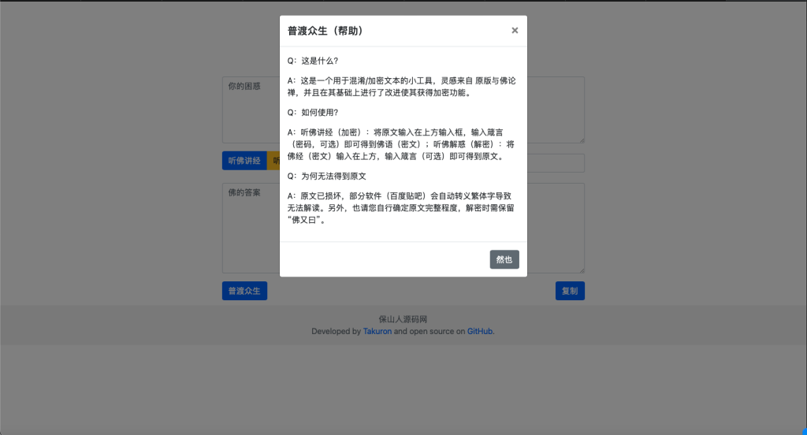The width and height of the screenshot is (807, 435).
Task: Click the question text Q：为何无法得到原文
Action: (x=327, y=176)
